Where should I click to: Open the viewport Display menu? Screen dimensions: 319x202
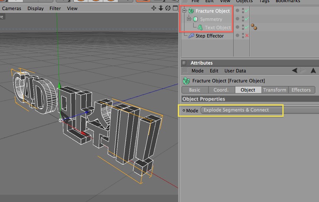[35, 9]
